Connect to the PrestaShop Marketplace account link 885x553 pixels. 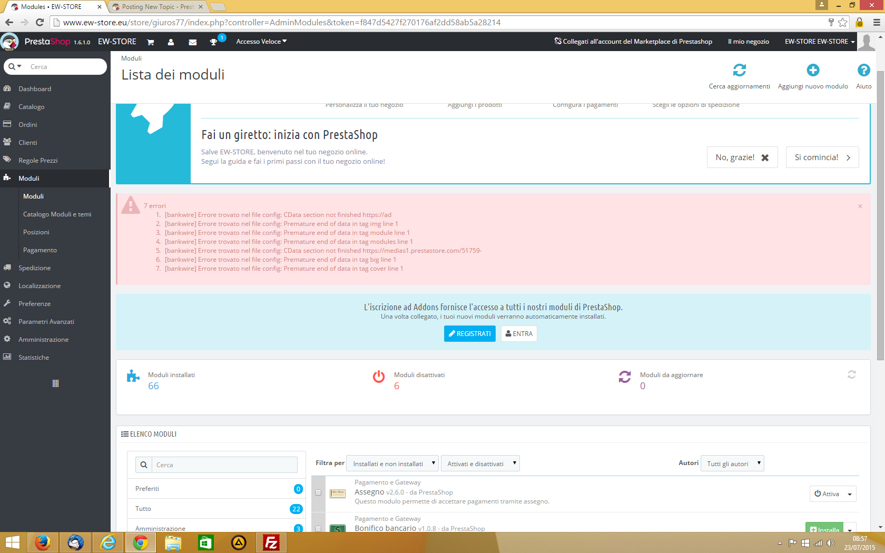[633, 42]
